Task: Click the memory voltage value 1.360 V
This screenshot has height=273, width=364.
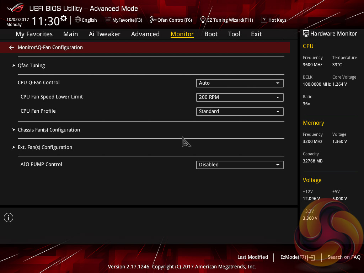Action: pyautogui.click(x=339, y=141)
